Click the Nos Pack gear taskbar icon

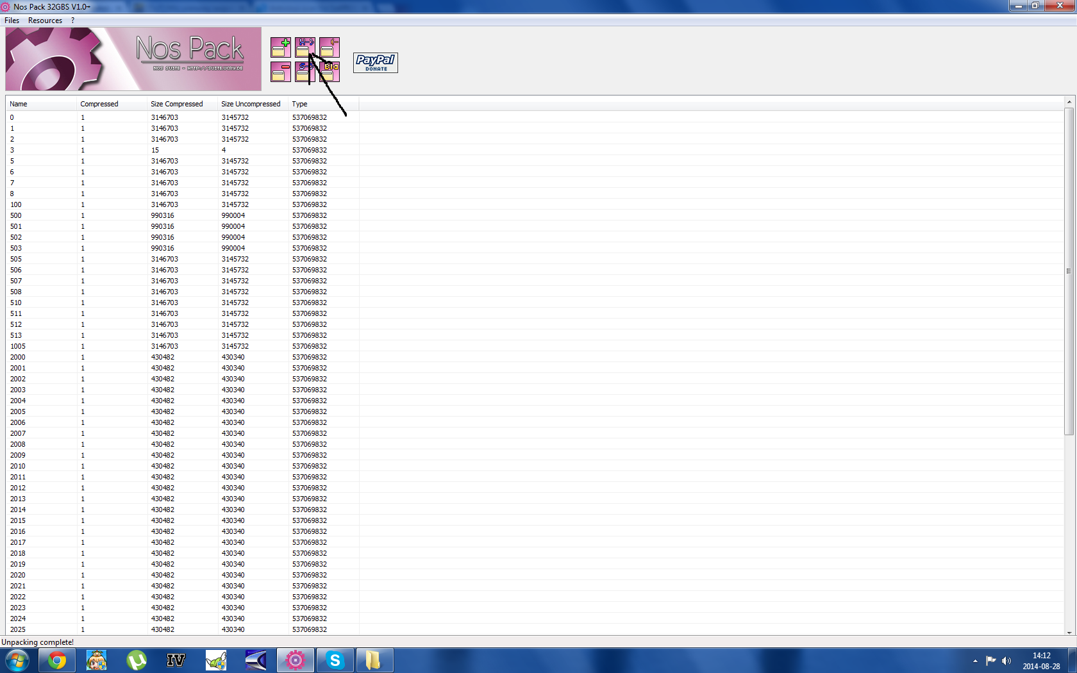(296, 660)
